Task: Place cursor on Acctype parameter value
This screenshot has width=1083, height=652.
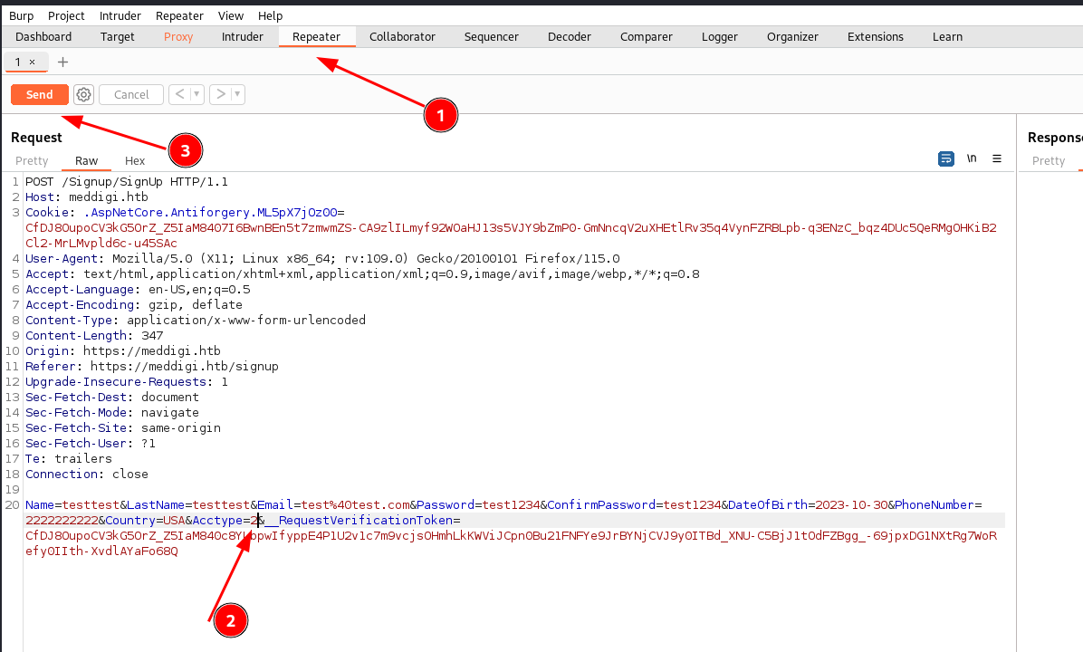Action: 255,521
